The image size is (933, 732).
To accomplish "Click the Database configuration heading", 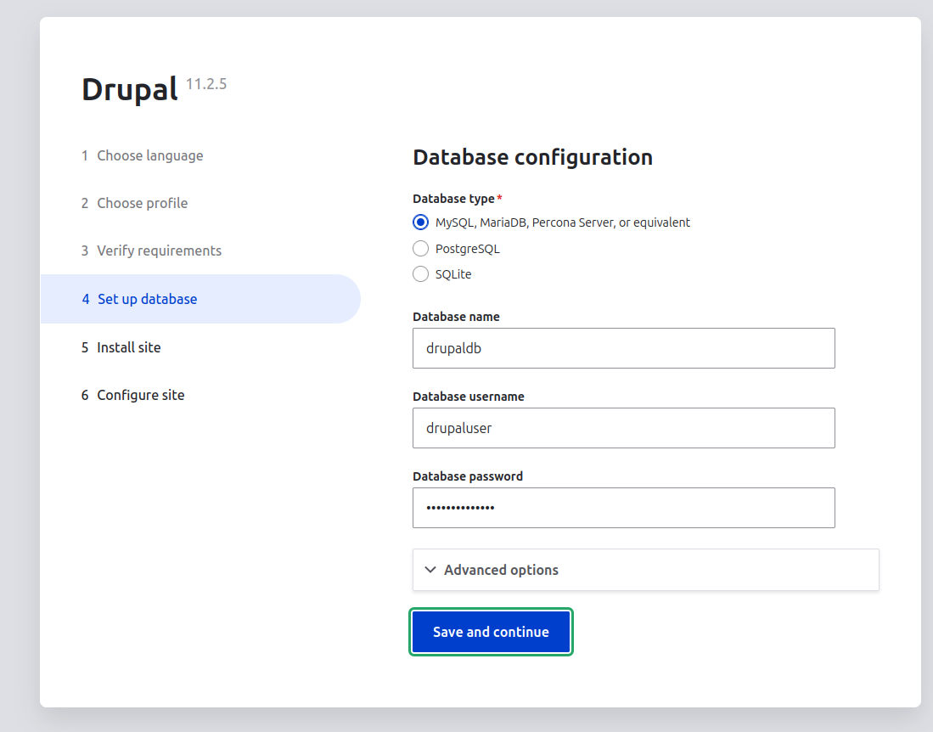I will pyautogui.click(x=532, y=157).
